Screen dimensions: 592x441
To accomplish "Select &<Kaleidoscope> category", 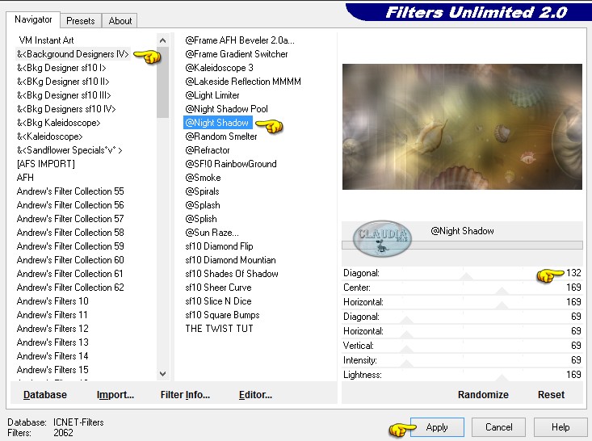I will (x=49, y=136).
